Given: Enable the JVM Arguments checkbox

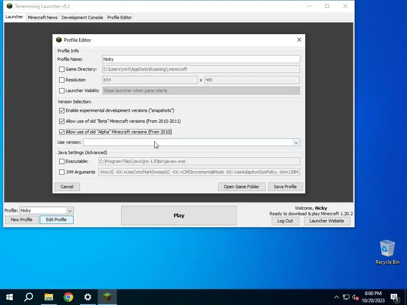Looking at the screenshot, I should pyautogui.click(x=62, y=172).
